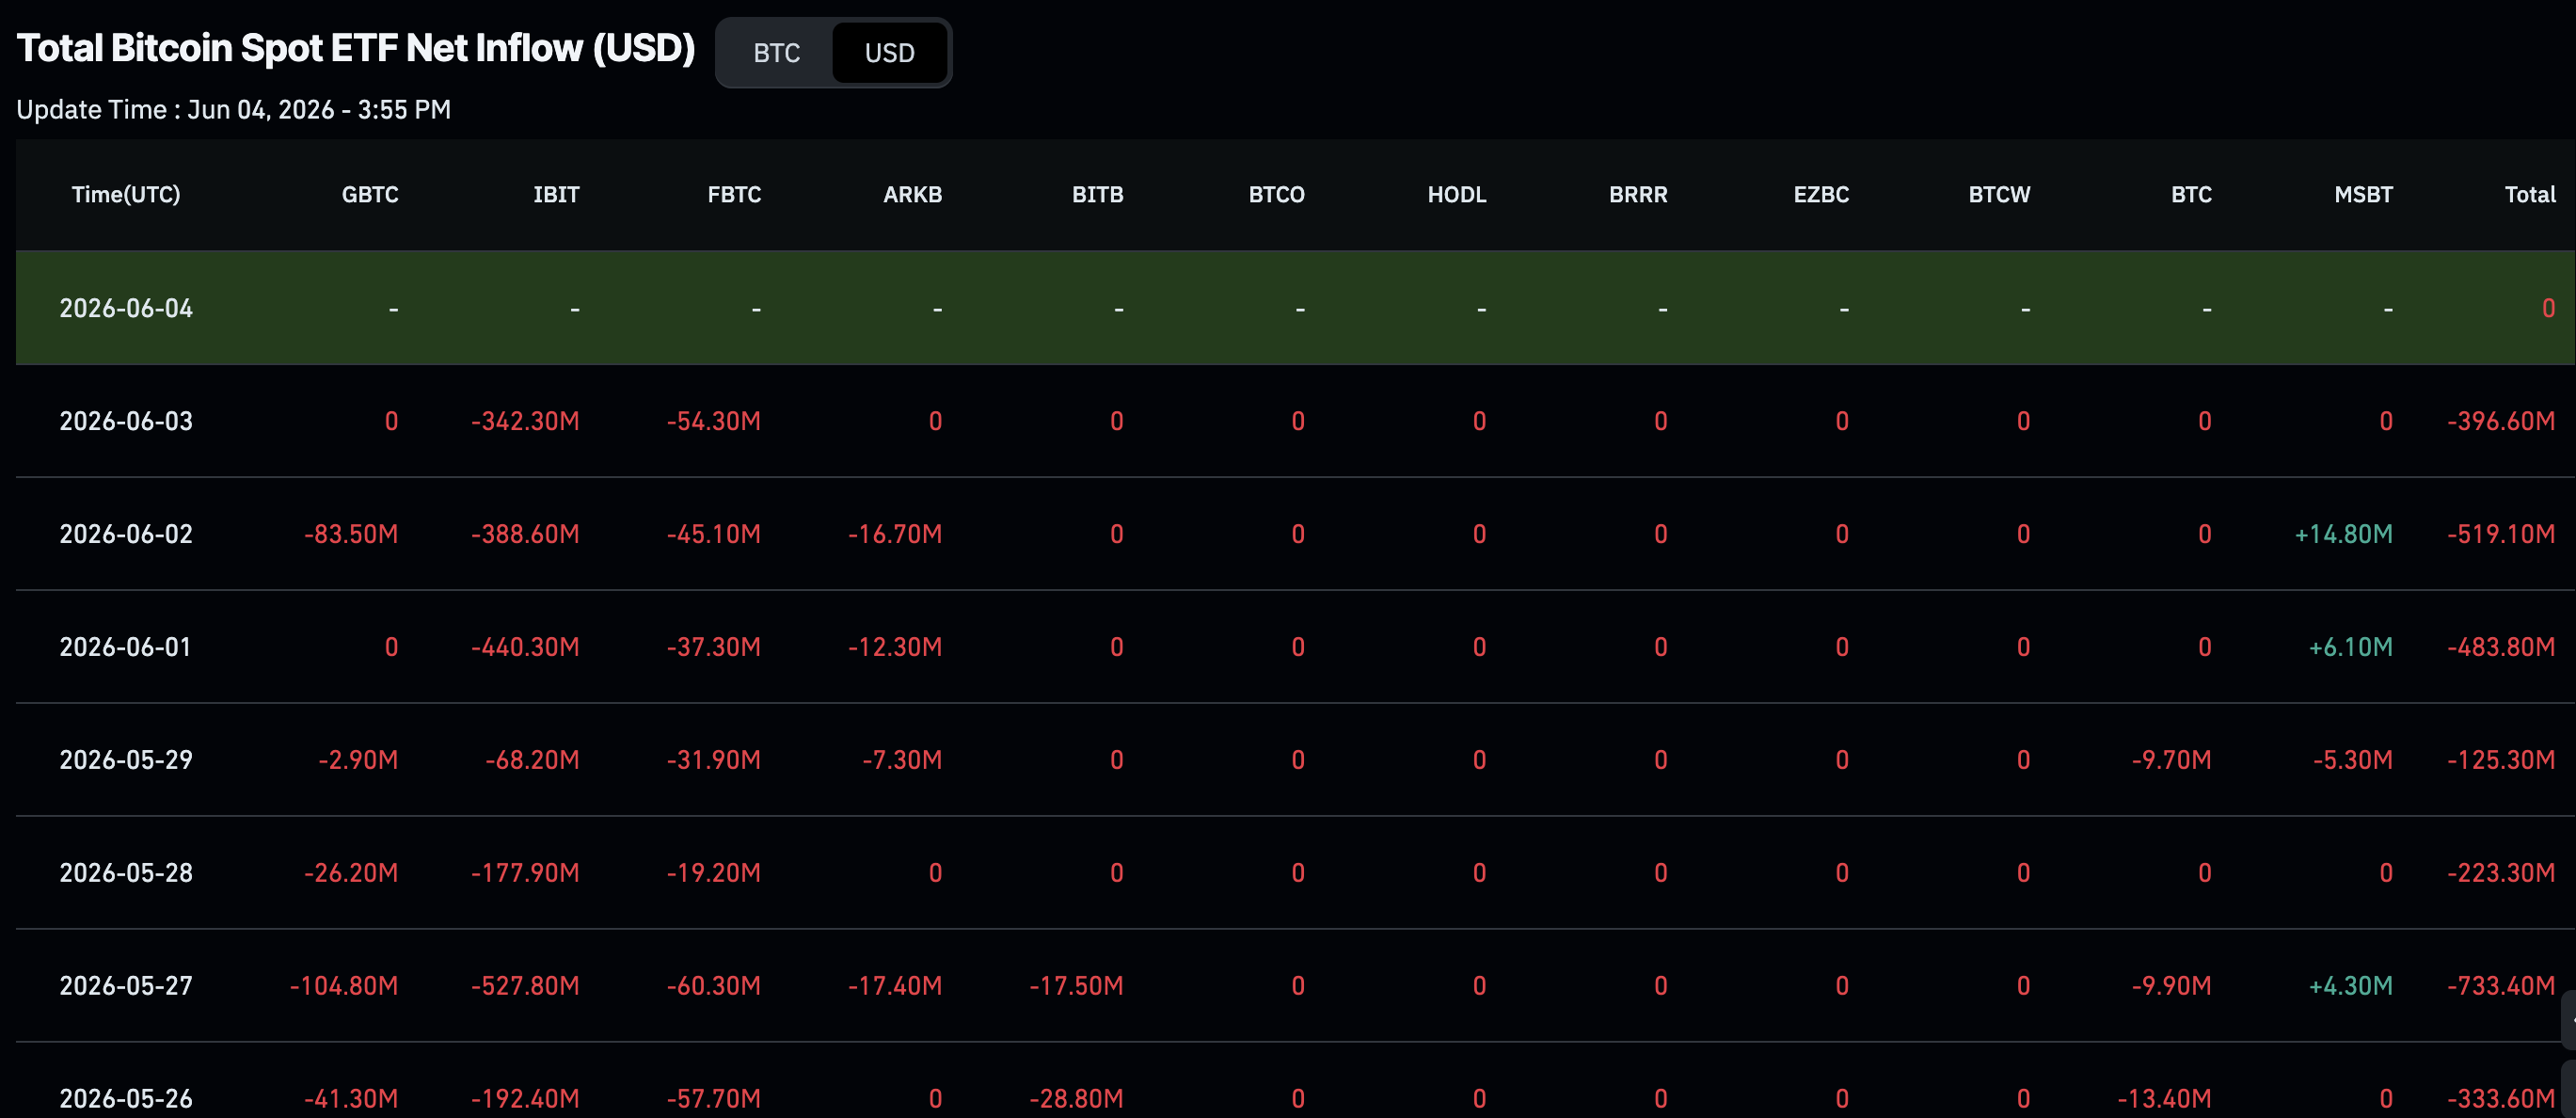Select the MSBT column header
The height and width of the screenshot is (1118, 2576).
[x=2363, y=194]
